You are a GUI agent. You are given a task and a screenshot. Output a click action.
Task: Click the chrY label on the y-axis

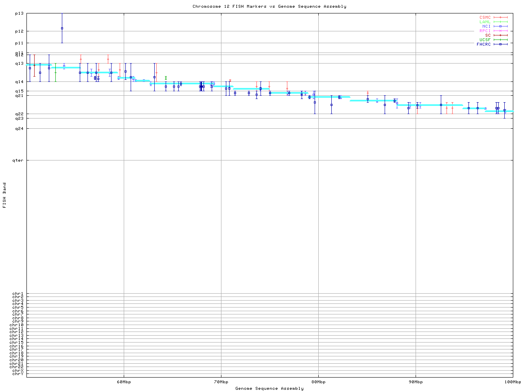tap(18, 374)
